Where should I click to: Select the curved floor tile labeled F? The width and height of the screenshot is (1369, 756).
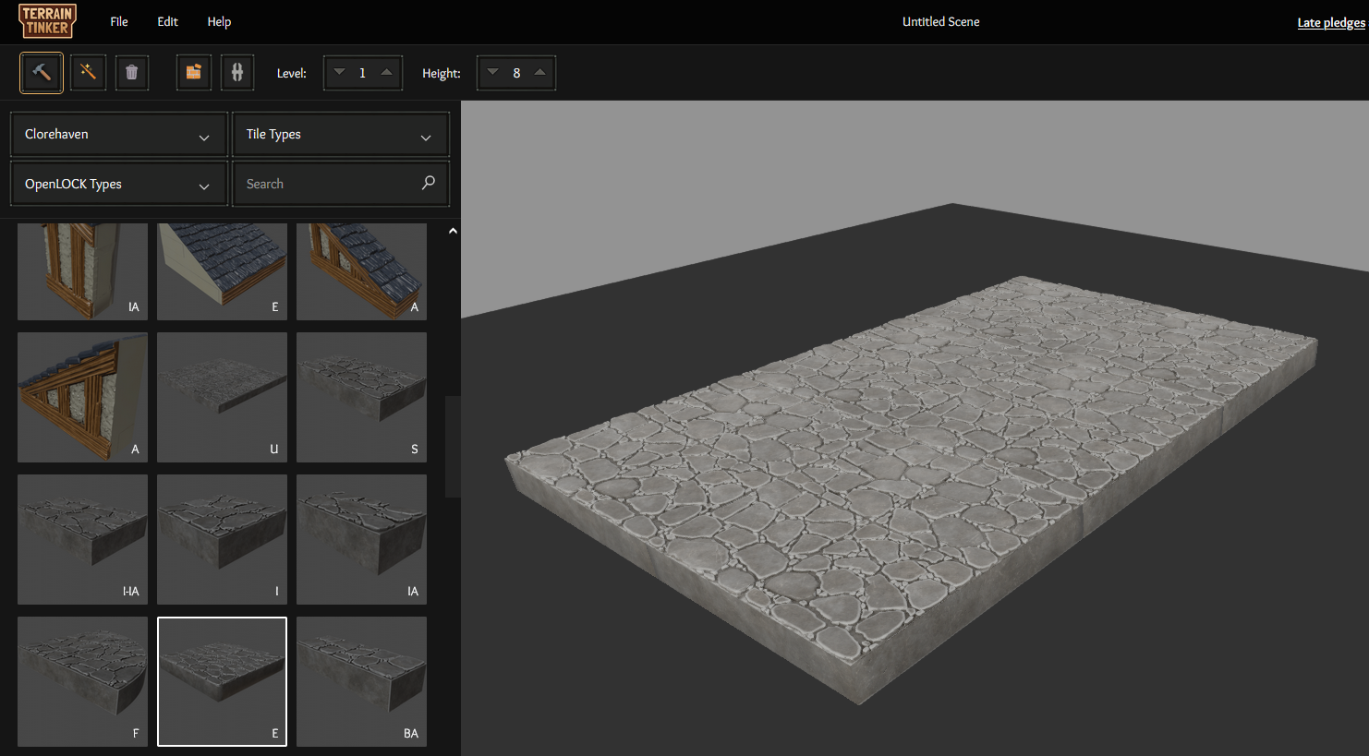coord(82,681)
